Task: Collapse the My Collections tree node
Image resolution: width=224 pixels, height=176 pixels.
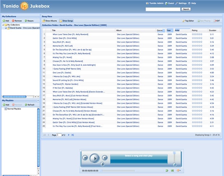Action: click(x=3, y=25)
